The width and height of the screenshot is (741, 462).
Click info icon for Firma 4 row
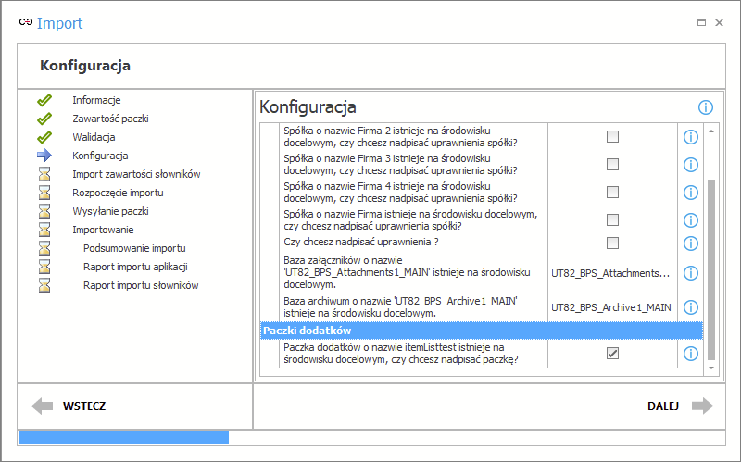[x=690, y=193]
